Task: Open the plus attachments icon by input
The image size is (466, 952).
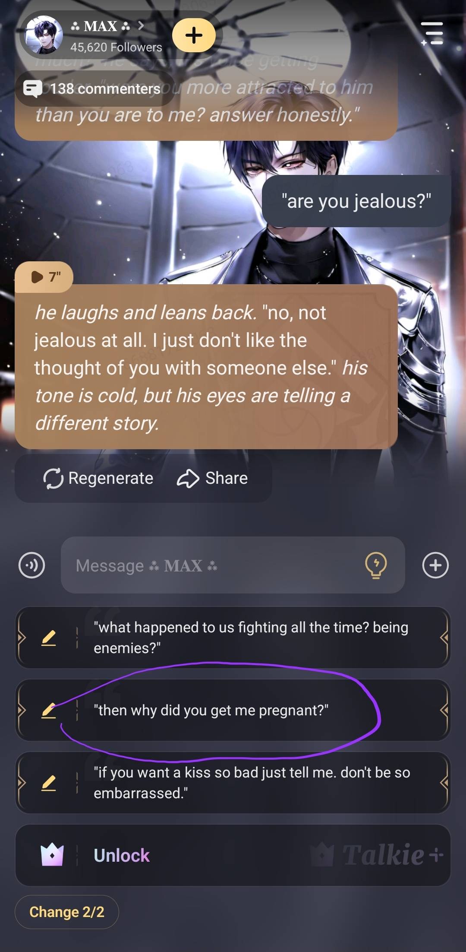Action: click(435, 565)
